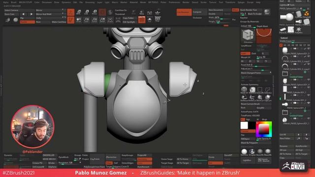This screenshot has height=177, width=315.
Task: Click the Mirror button
Action: pyautogui.click(x=51, y=10)
